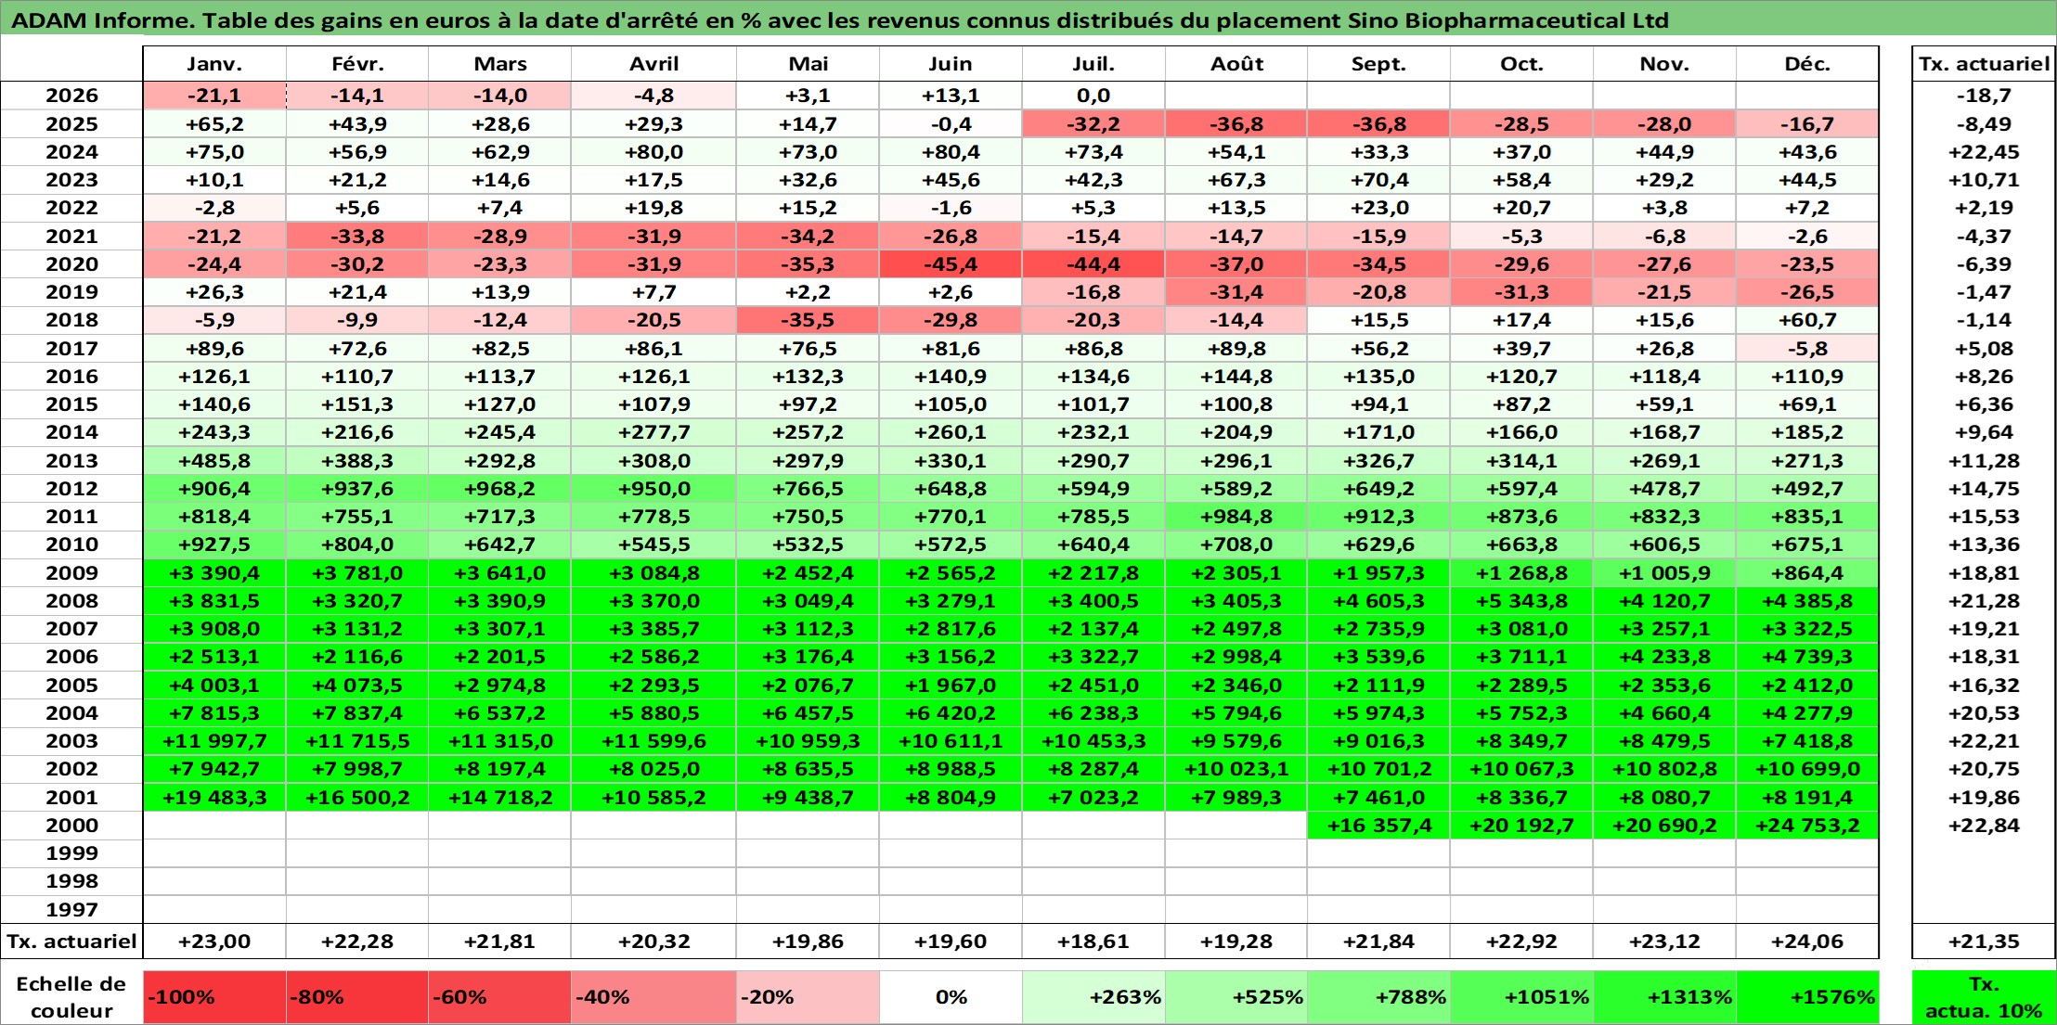Select the '+70,4' cell in the 2023 row
The height and width of the screenshot is (1025, 2057).
tap(1379, 180)
